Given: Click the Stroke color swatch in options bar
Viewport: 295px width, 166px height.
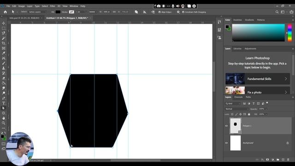Looking at the screenshot, I should 71,12.
